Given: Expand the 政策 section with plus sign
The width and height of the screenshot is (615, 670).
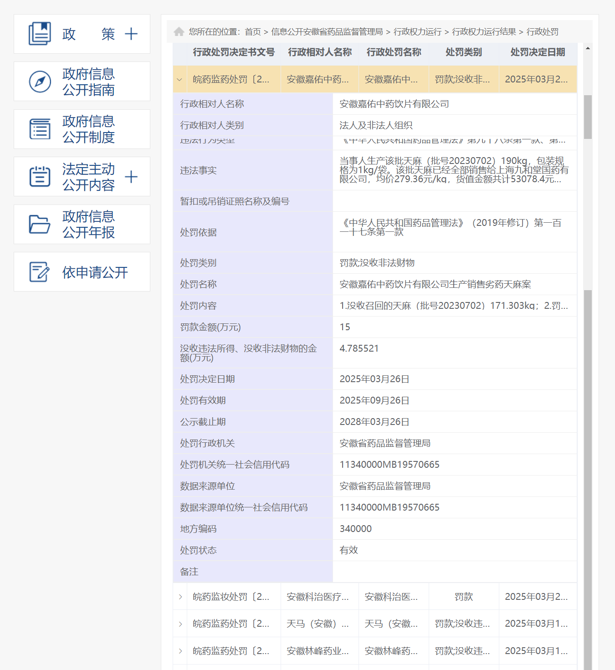Looking at the screenshot, I should pos(131,34).
